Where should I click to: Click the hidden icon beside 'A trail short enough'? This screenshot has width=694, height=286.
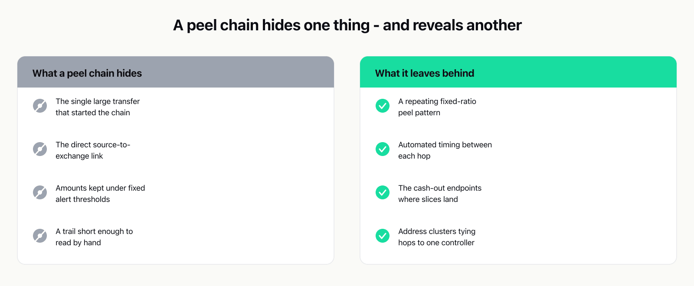pos(40,236)
